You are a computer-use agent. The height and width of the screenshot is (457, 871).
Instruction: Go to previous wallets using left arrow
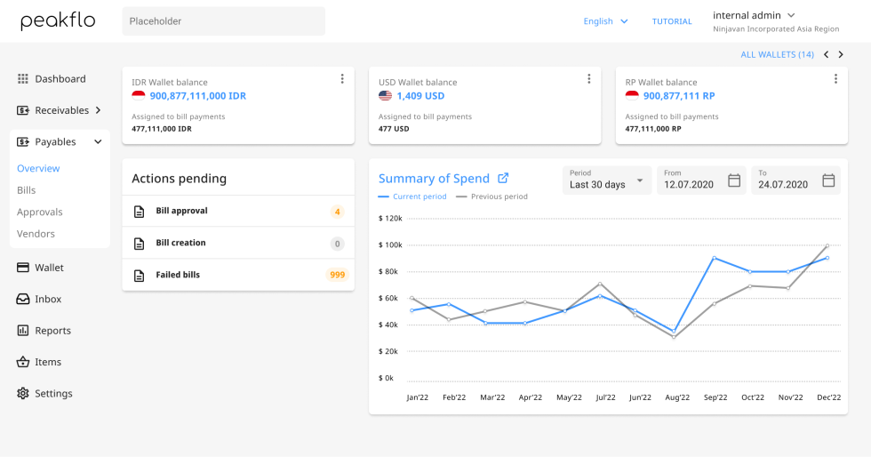826,55
